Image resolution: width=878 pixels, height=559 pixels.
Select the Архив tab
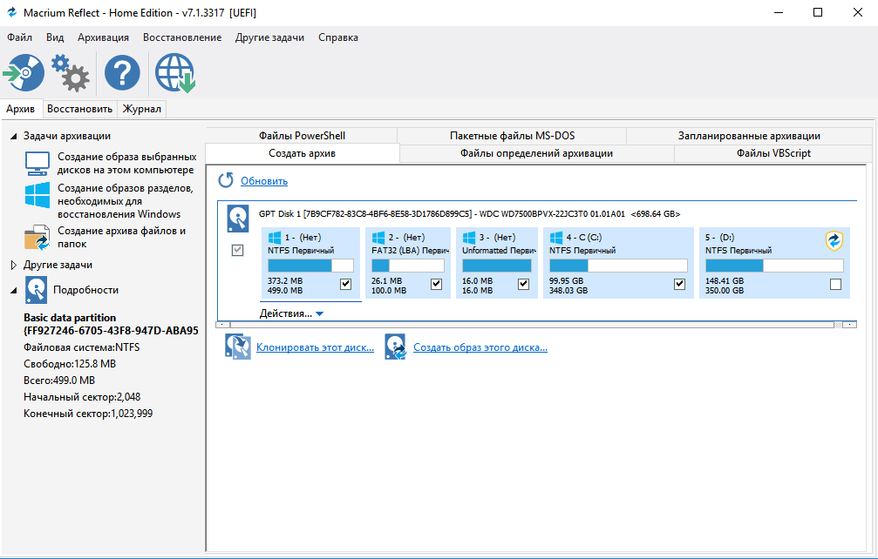[x=21, y=109]
